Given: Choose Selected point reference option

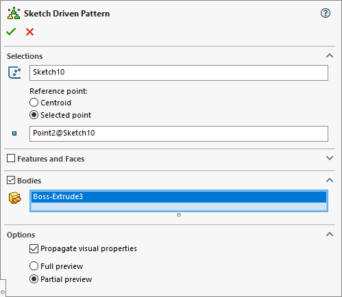Looking at the screenshot, I should [34, 115].
